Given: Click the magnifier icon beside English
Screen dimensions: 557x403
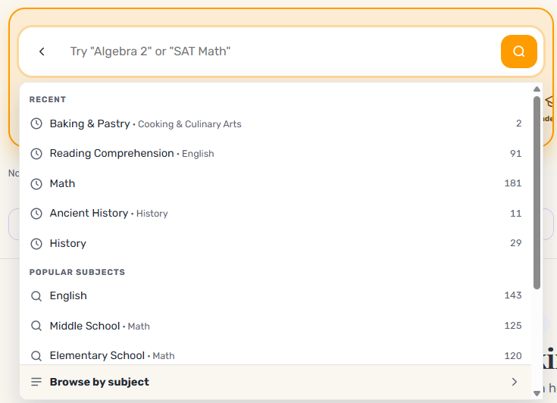Looking at the screenshot, I should click(x=36, y=295).
